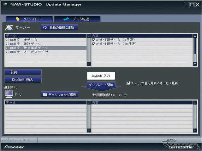Click server データ list scroll-down arrow
Viewport: 202px width, 151px height.
point(89,64)
